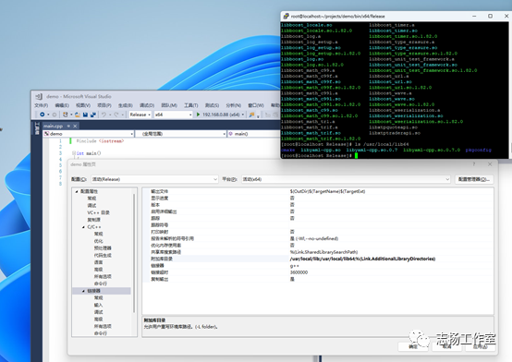Open the demo project scope dropdown
Image resolution: width=512 pixels, height=362 pixels.
tap(88, 134)
